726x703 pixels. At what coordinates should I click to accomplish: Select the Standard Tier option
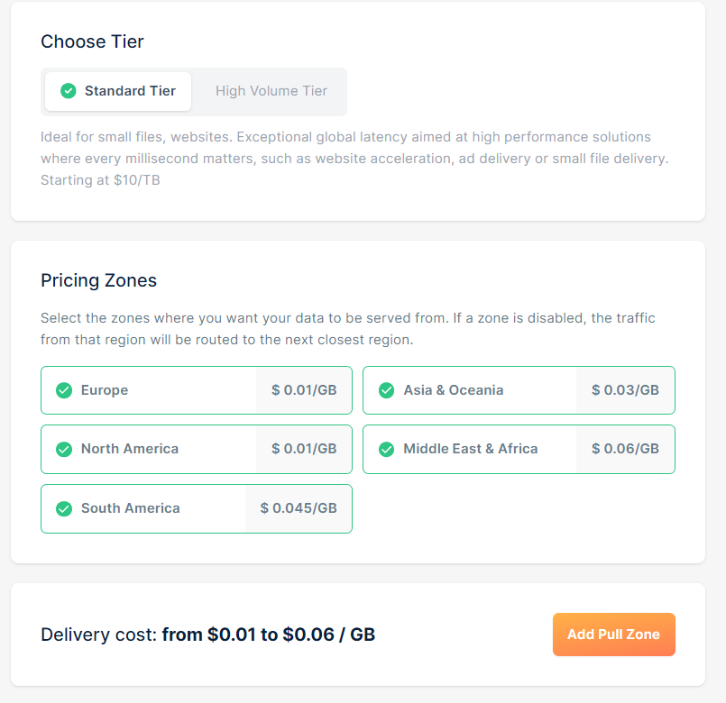(118, 91)
